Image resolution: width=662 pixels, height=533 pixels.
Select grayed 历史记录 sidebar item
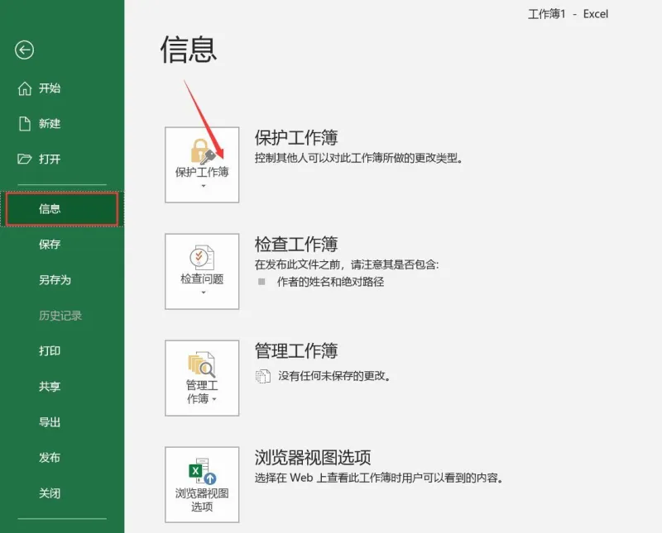click(60, 316)
